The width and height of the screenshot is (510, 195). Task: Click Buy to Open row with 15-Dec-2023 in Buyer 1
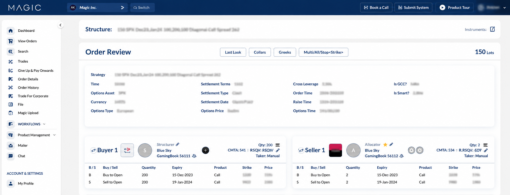[x=185, y=175]
